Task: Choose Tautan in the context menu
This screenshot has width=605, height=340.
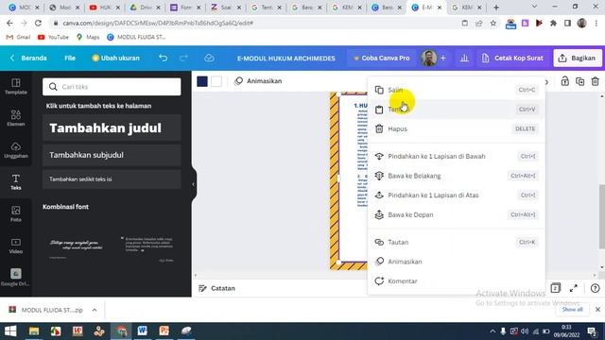Action: tap(457, 242)
